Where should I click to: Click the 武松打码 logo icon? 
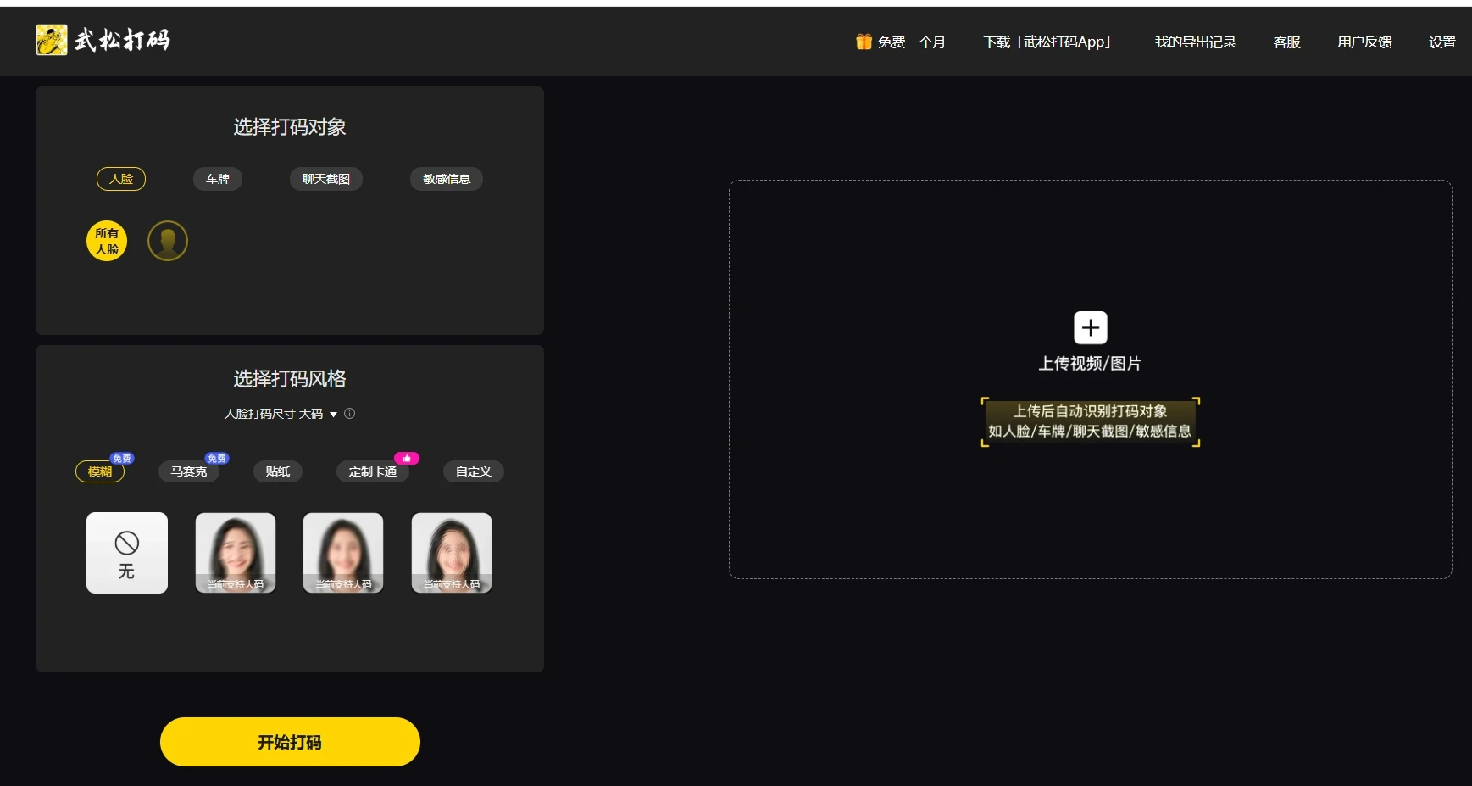pyautogui.click(x=52, y=40)
